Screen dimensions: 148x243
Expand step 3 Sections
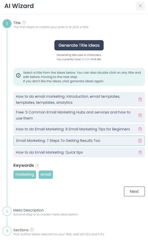tap(21, 230)
